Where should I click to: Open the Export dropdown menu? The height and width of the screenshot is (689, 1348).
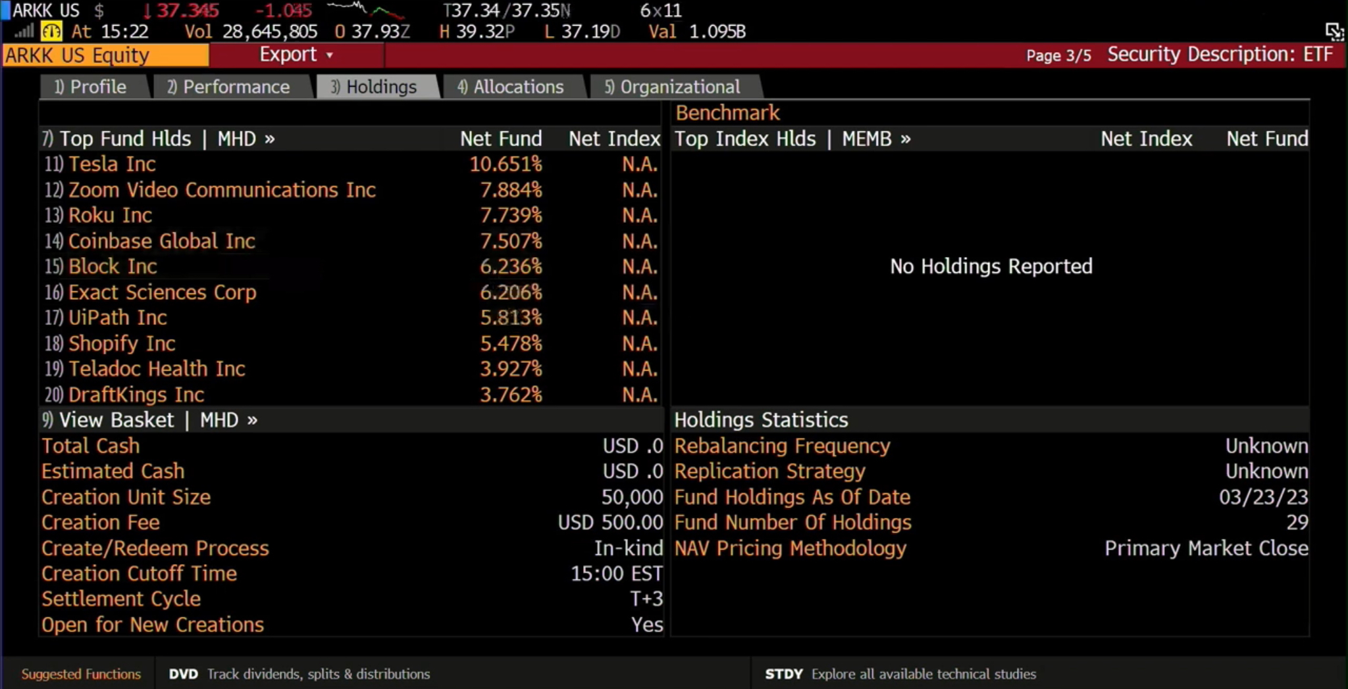[296, 55]
